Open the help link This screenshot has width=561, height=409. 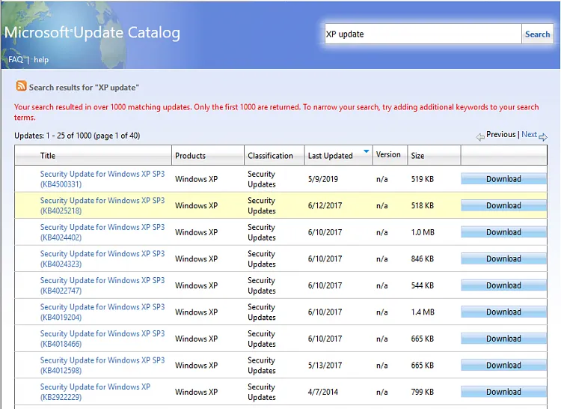click(x=41, y=59)
